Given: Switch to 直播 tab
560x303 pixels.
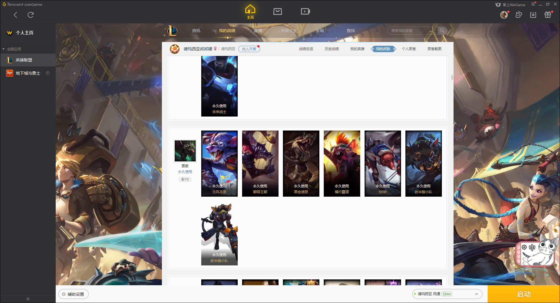Looking at the screenshot, I should [258, 31].
